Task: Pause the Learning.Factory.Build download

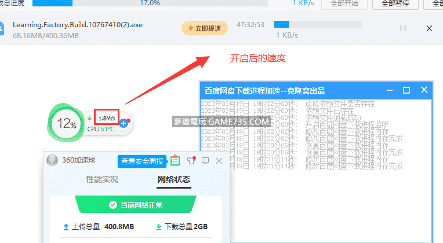Action: [403, 28]
